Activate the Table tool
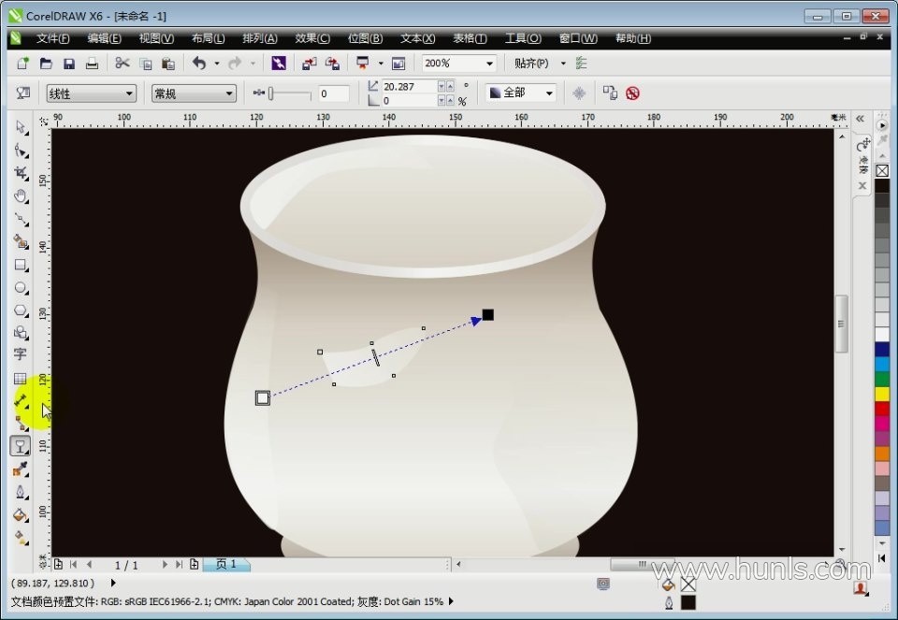The image size is (898, 620). point(21,379)
